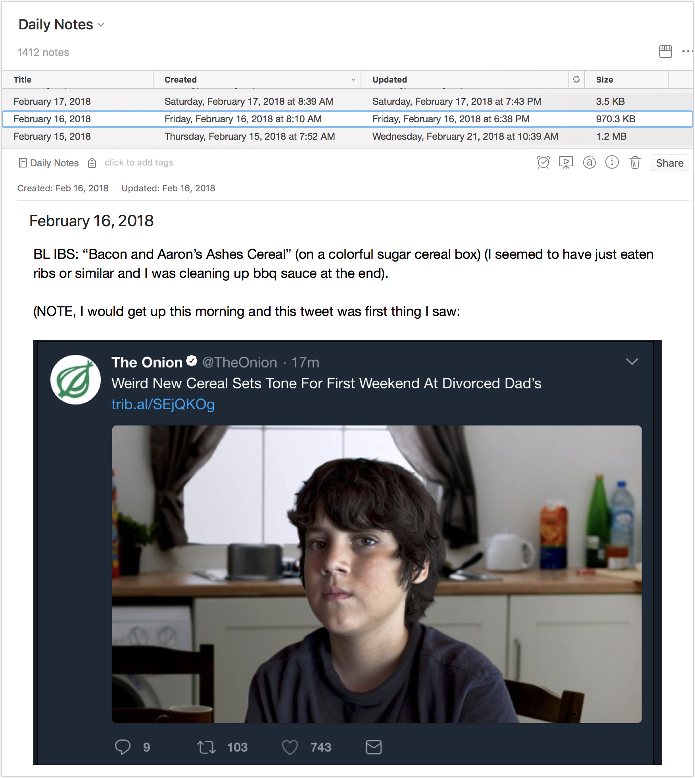Toggle the note list view icon
695x778 pixels.
pos(665,51)
